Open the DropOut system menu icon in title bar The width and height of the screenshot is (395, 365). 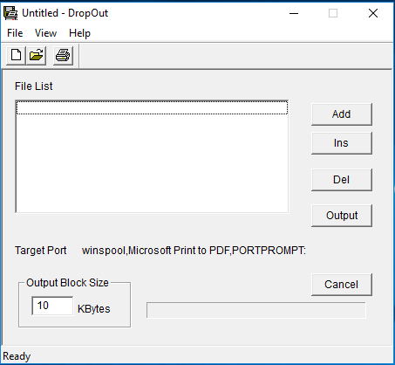tap(10, 13)
